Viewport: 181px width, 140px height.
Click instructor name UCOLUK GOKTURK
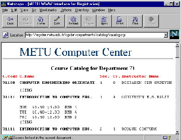139,129
